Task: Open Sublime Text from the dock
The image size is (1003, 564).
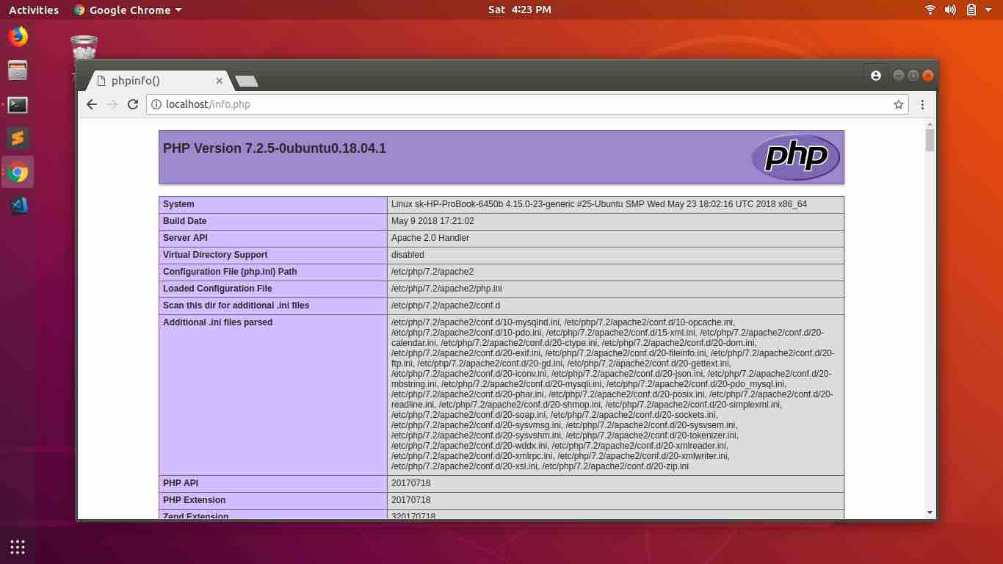Action: [18, 138]
